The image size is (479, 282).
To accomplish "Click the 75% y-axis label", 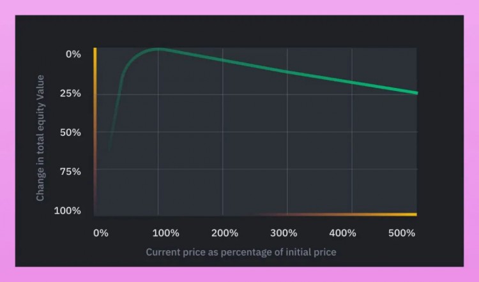I will (73, 172).
